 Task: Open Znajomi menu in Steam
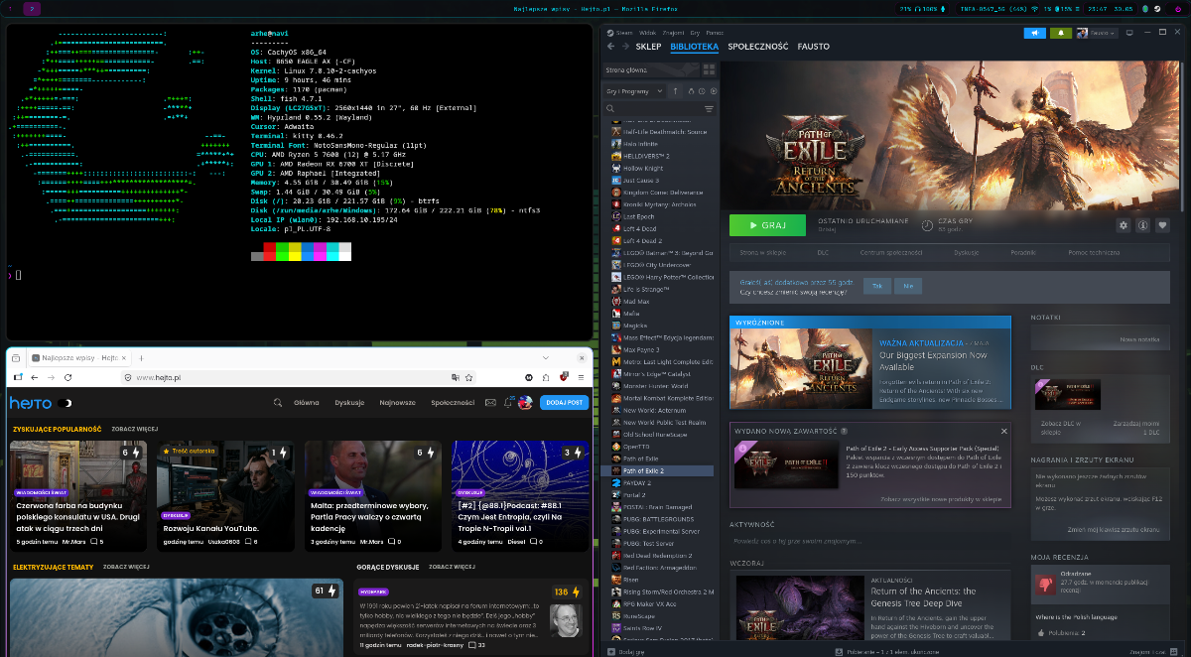673,33
